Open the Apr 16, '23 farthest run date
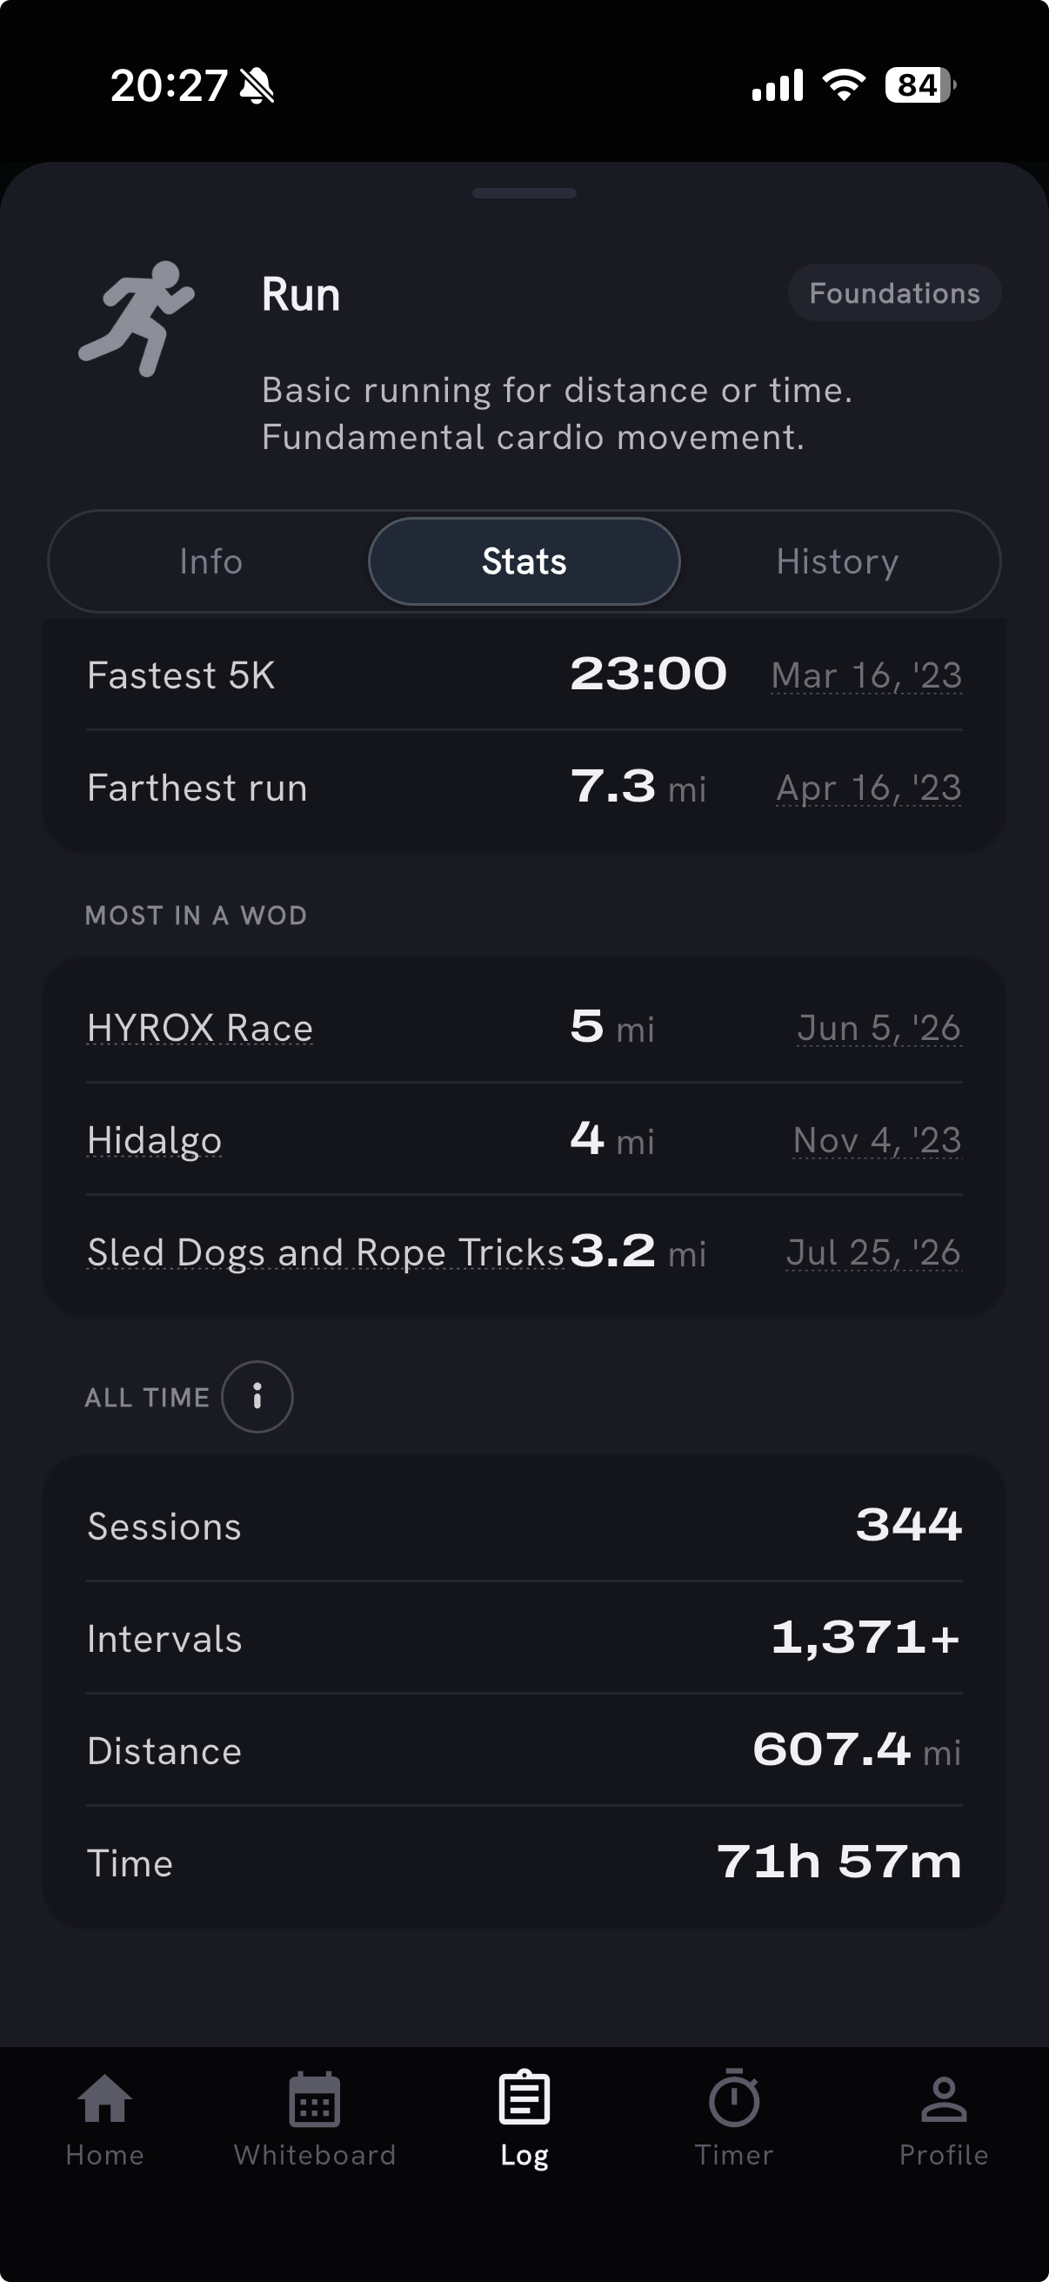 (869, 788)
